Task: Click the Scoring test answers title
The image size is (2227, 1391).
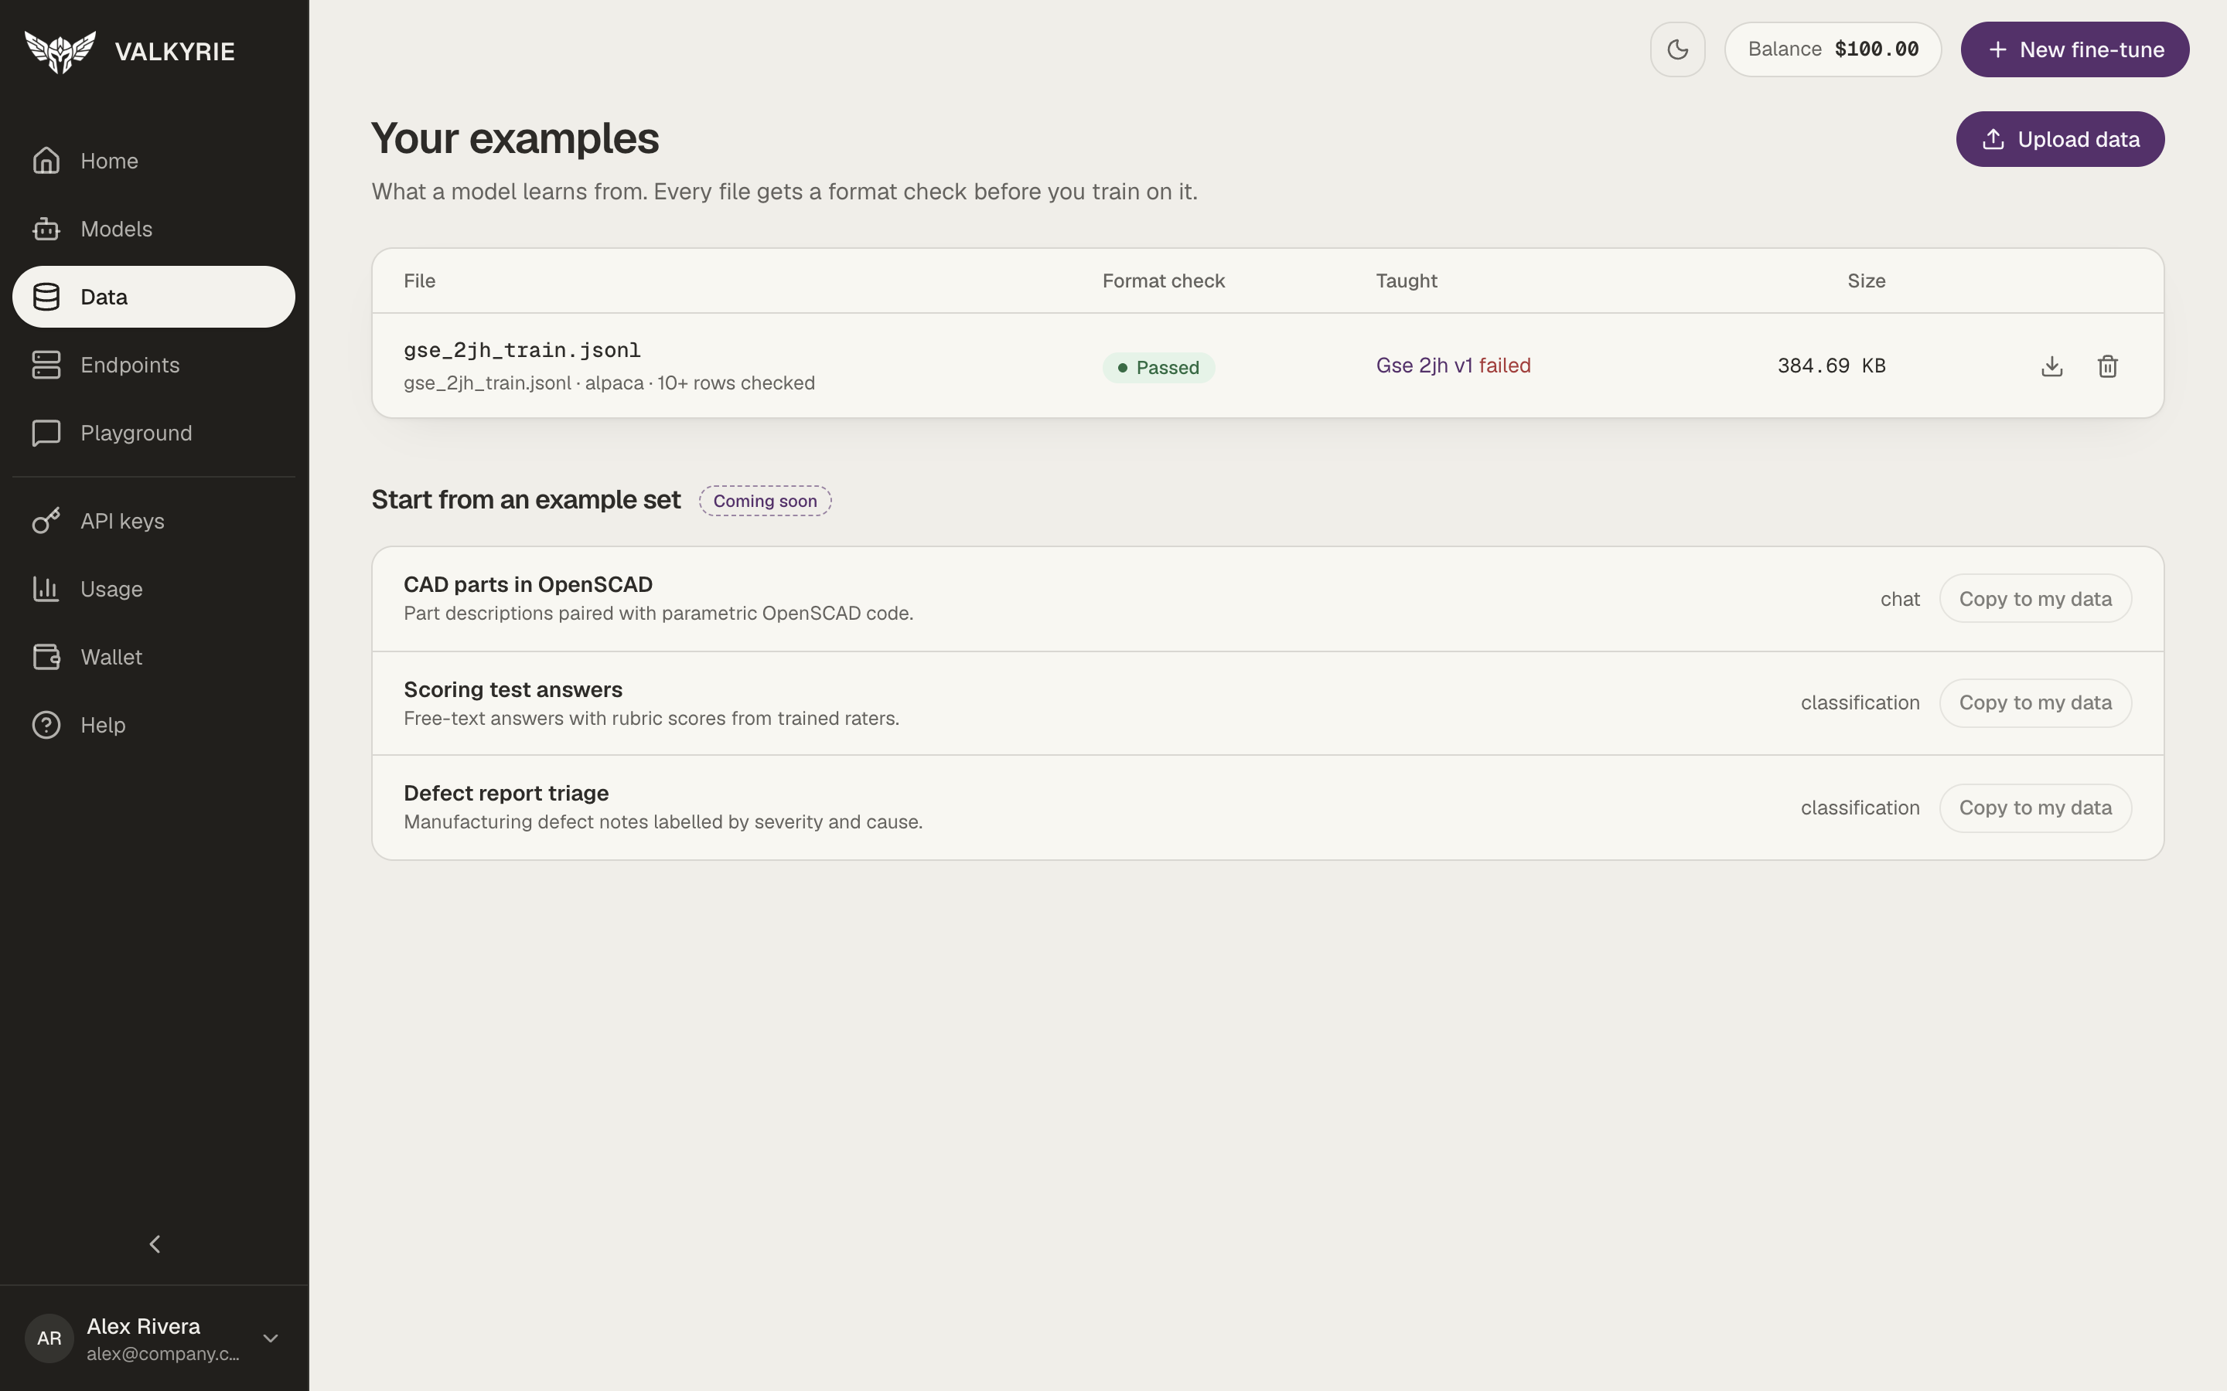Action: (513, 690)
